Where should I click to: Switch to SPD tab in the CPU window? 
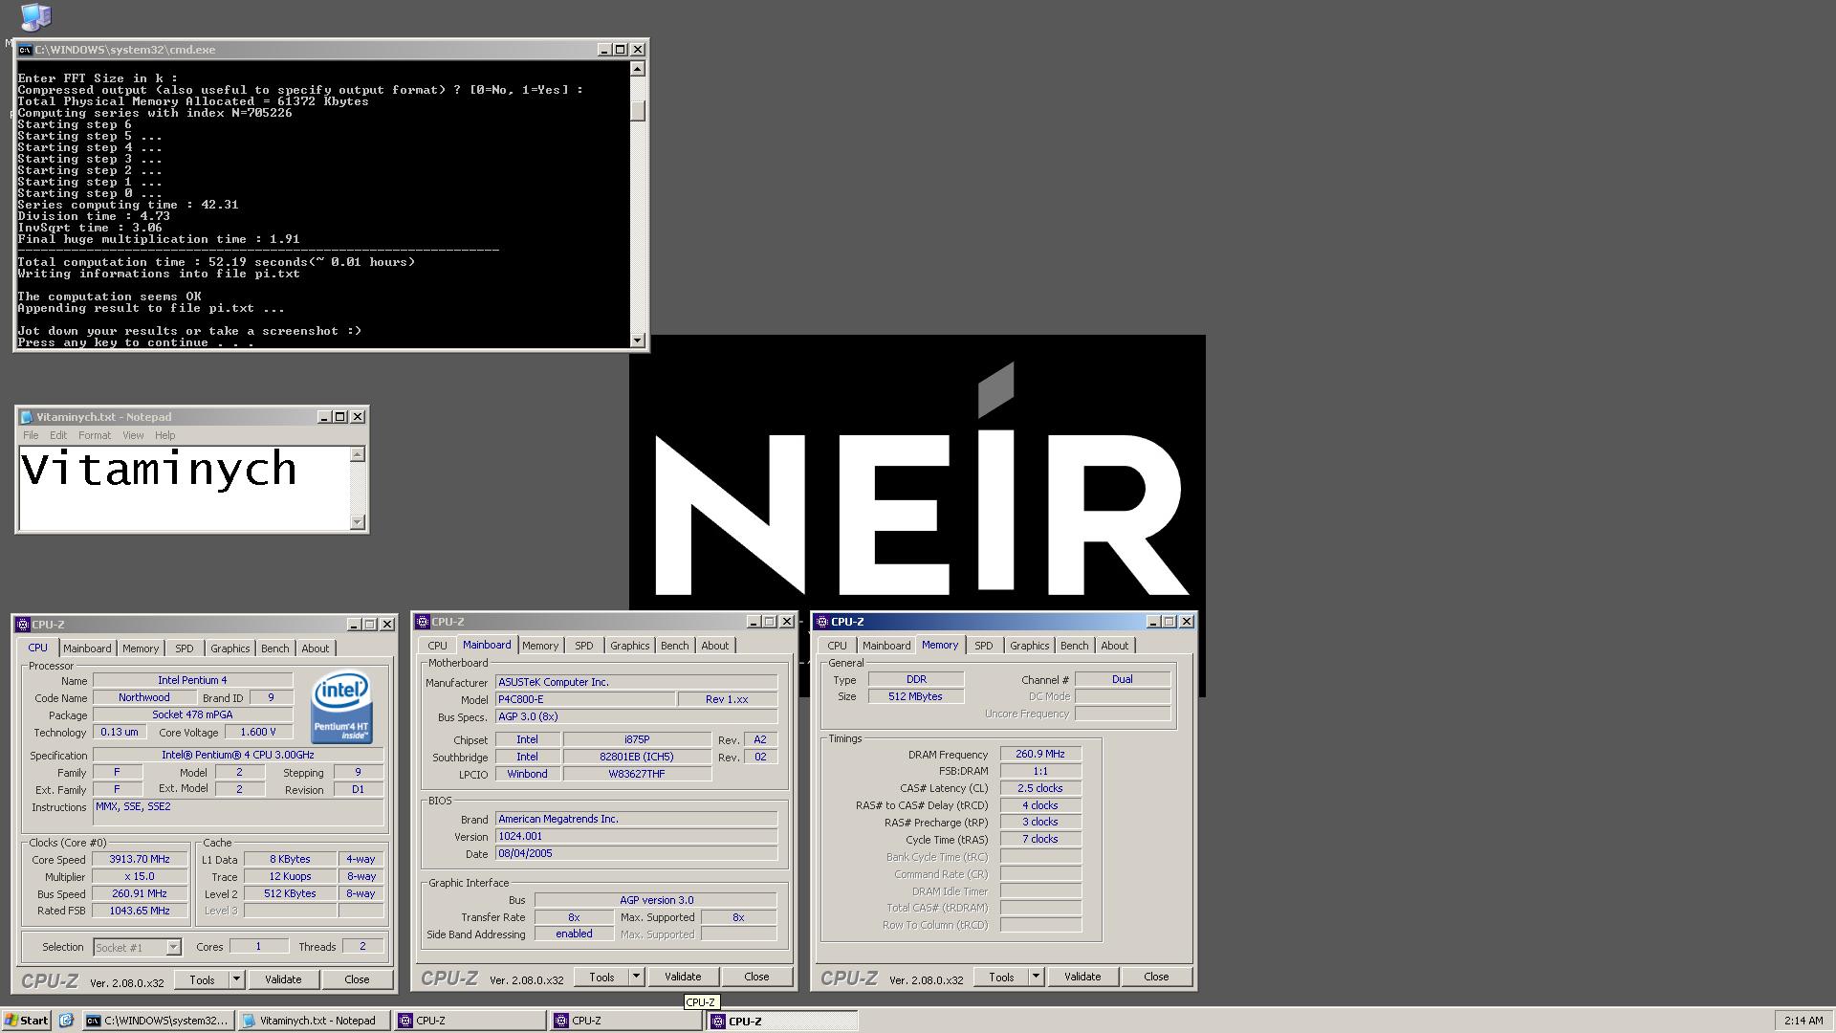click(185, 648)
